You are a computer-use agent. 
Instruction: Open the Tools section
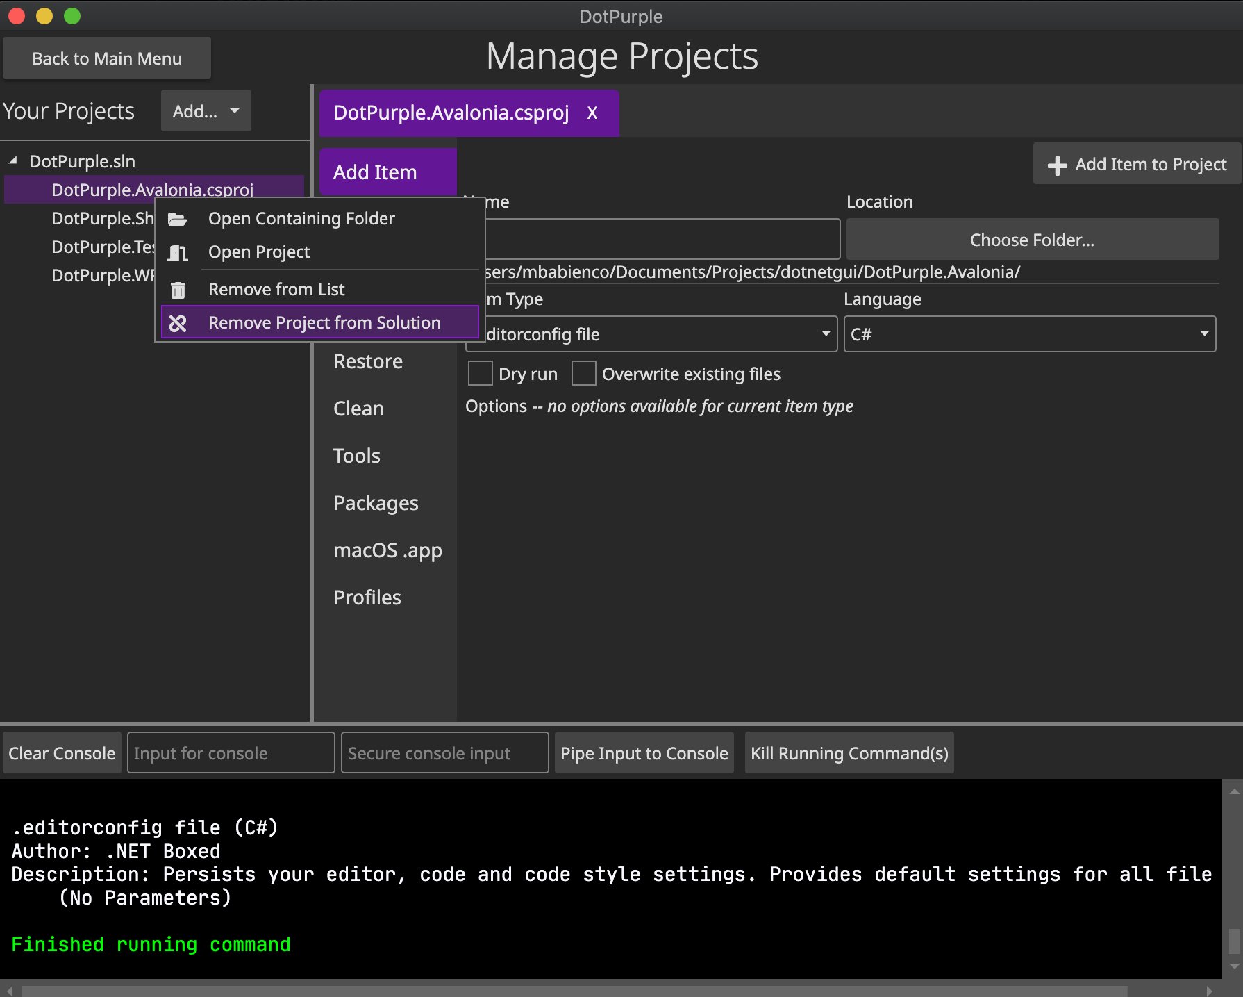coord(387,456)
